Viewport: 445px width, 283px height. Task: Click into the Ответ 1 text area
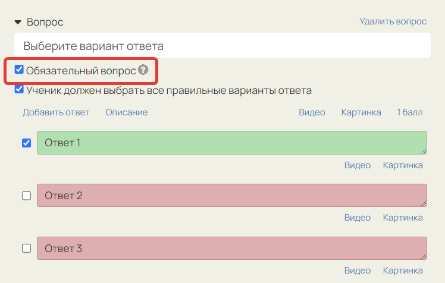pos(232,143)
